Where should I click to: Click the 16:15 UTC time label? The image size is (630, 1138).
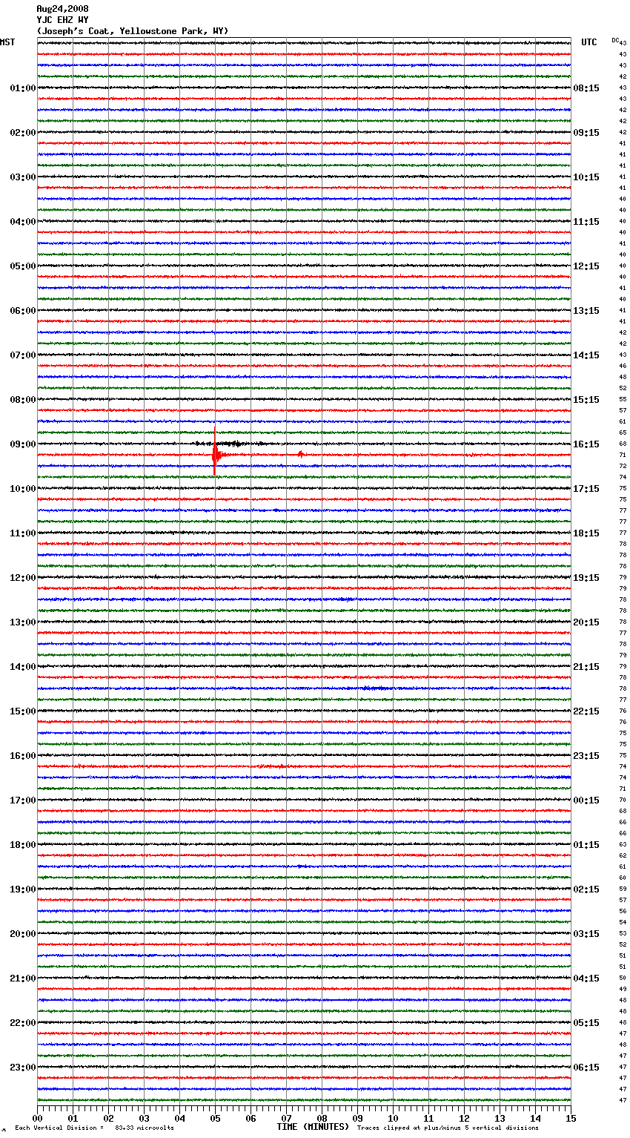point(586,444)
